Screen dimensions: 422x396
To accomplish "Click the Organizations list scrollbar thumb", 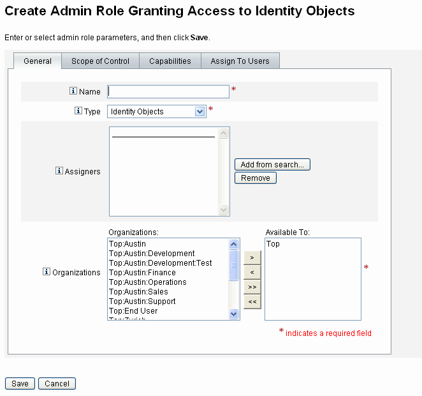I will [233, 266].
